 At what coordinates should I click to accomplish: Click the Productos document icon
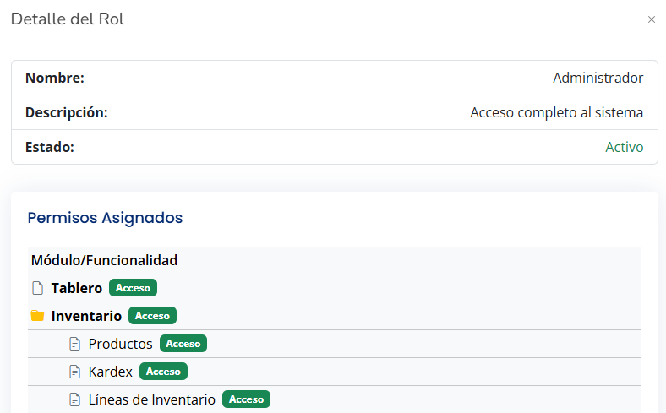(74, 344)
